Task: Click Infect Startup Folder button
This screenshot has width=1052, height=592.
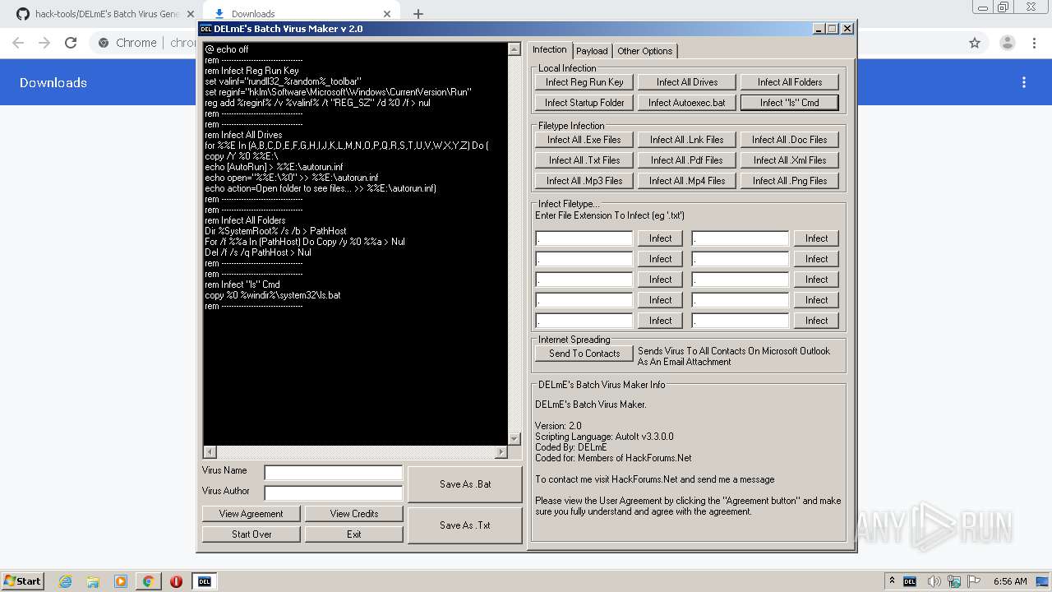Action: pyautogui.click(x=584, y=103)
